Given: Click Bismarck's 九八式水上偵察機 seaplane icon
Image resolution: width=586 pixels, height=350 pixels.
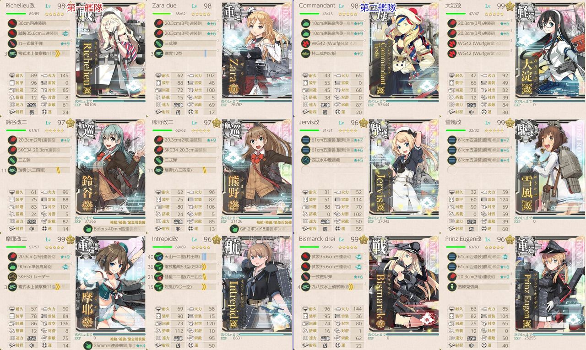Looking at the screenshot, I should pyautogui.click(x=305, y=287).
